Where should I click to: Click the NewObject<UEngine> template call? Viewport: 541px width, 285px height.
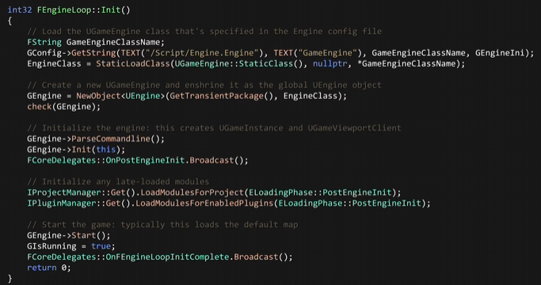[120, 96]
